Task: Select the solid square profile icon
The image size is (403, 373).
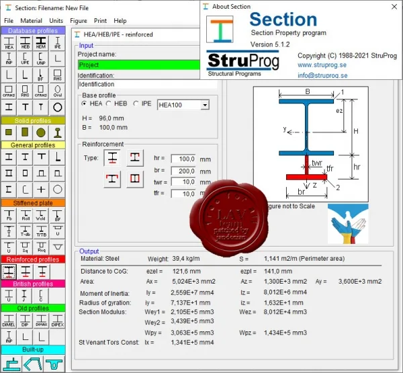Action: pyautogui.click(x=9, y=132)
